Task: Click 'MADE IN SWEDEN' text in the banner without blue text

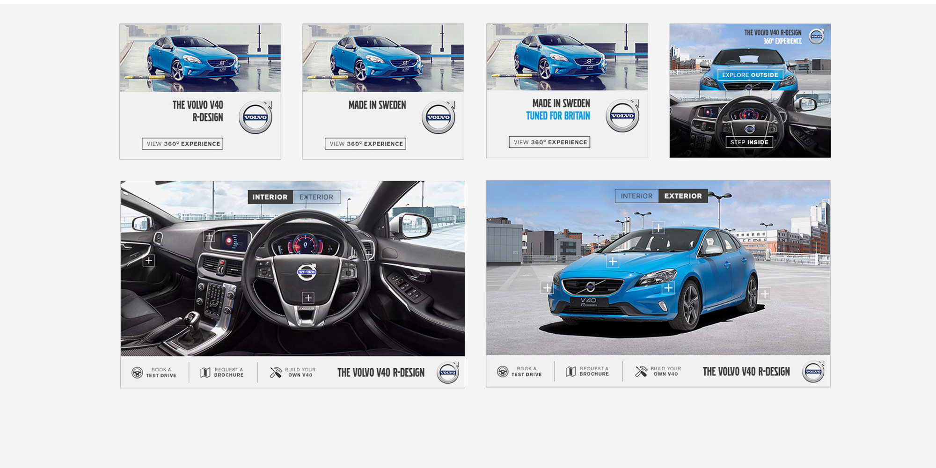Action: point(377,105)
